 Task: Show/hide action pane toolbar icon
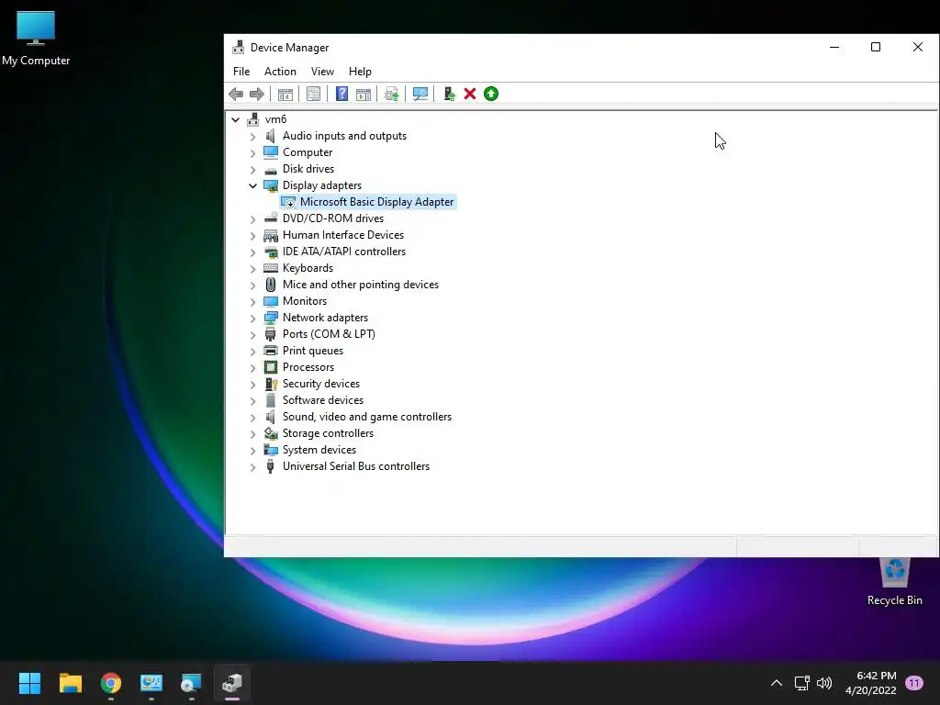coord(364,95)
